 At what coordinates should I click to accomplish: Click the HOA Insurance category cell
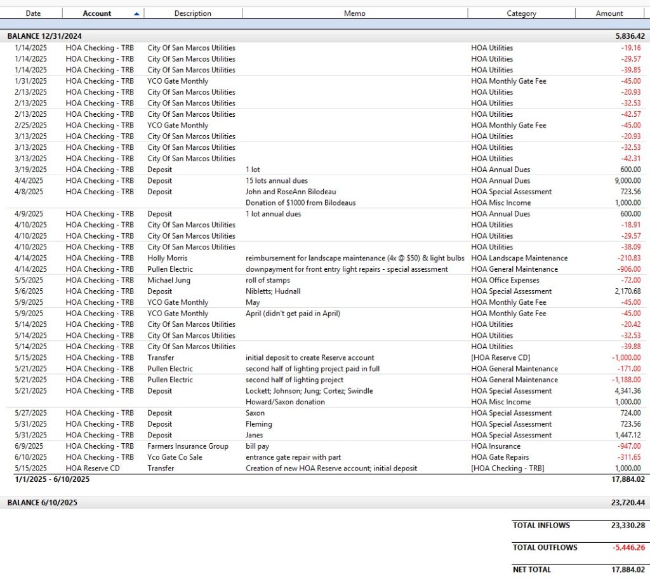point(496,446)
